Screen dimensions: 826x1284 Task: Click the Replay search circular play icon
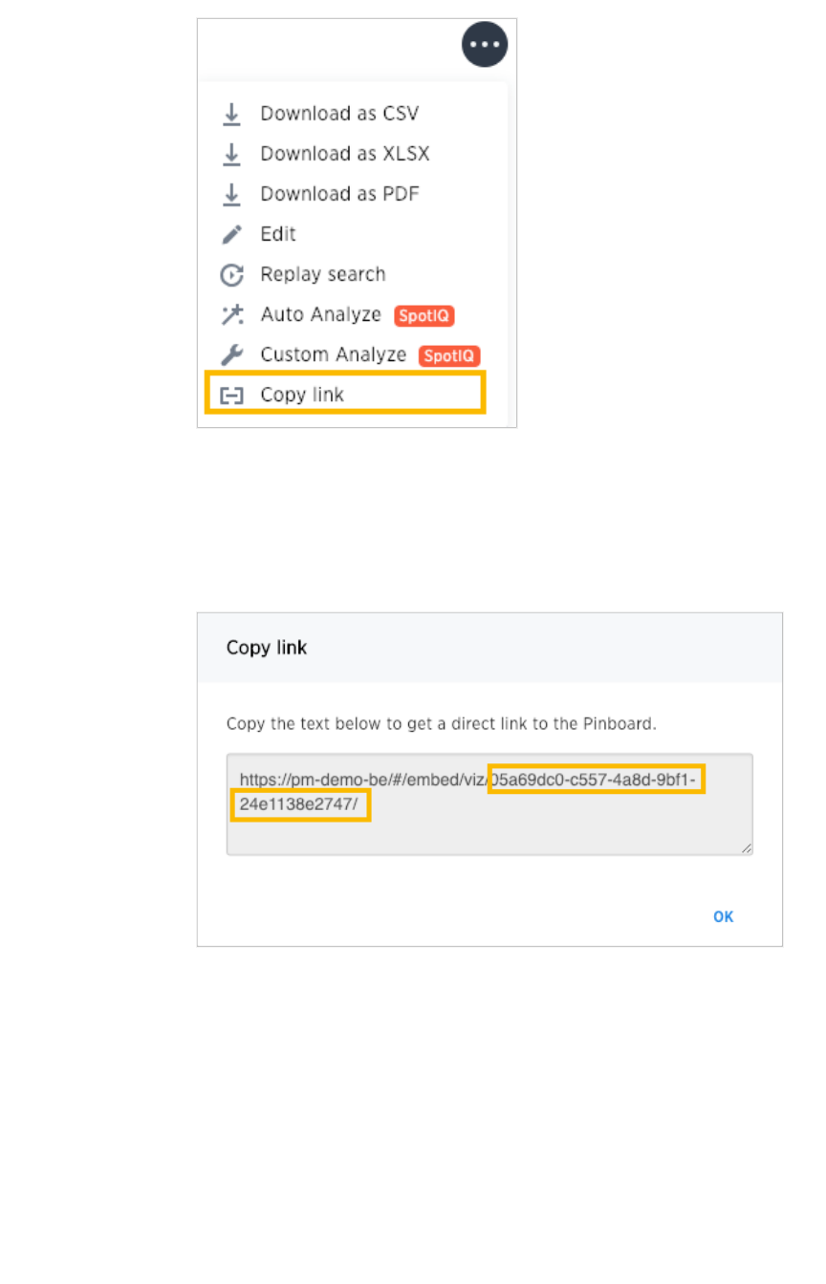click(x=231, y=275)
